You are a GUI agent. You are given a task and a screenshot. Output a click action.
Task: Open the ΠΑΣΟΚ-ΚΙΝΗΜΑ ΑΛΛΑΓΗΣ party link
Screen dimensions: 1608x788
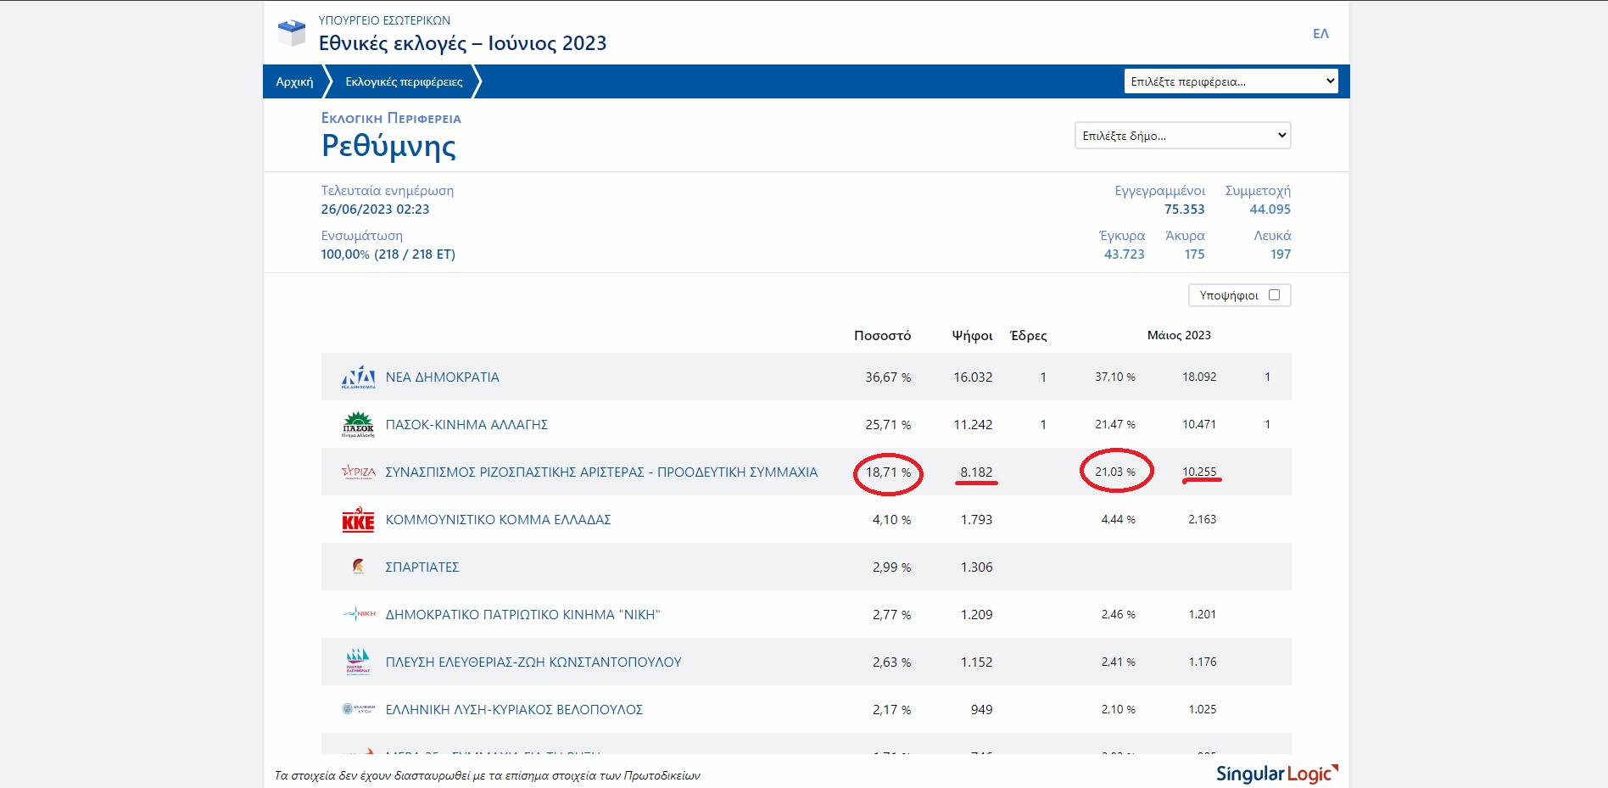[x=466, y=425]
